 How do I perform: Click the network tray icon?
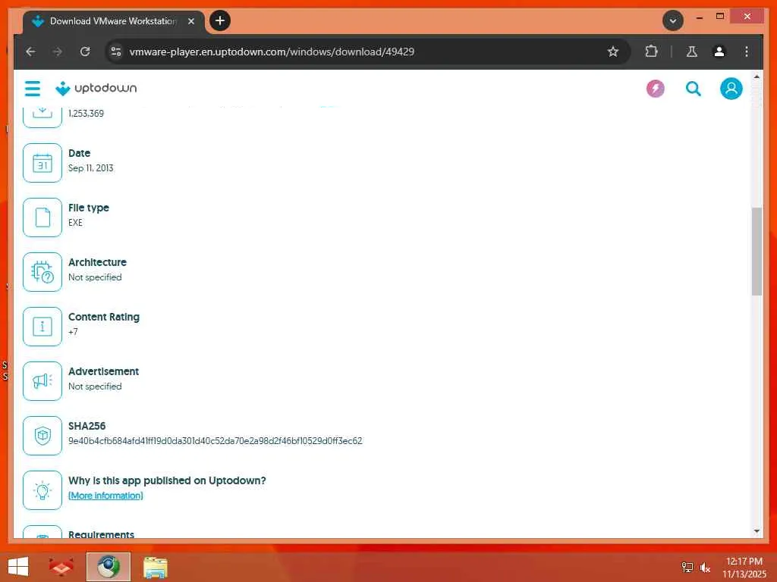coord(687,568)
